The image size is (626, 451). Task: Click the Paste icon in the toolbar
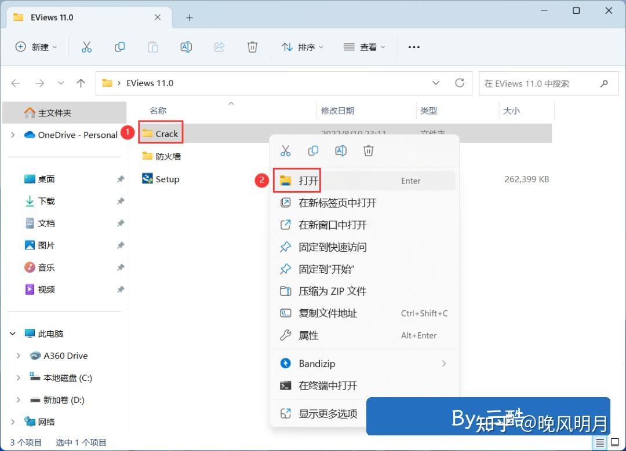152,47
